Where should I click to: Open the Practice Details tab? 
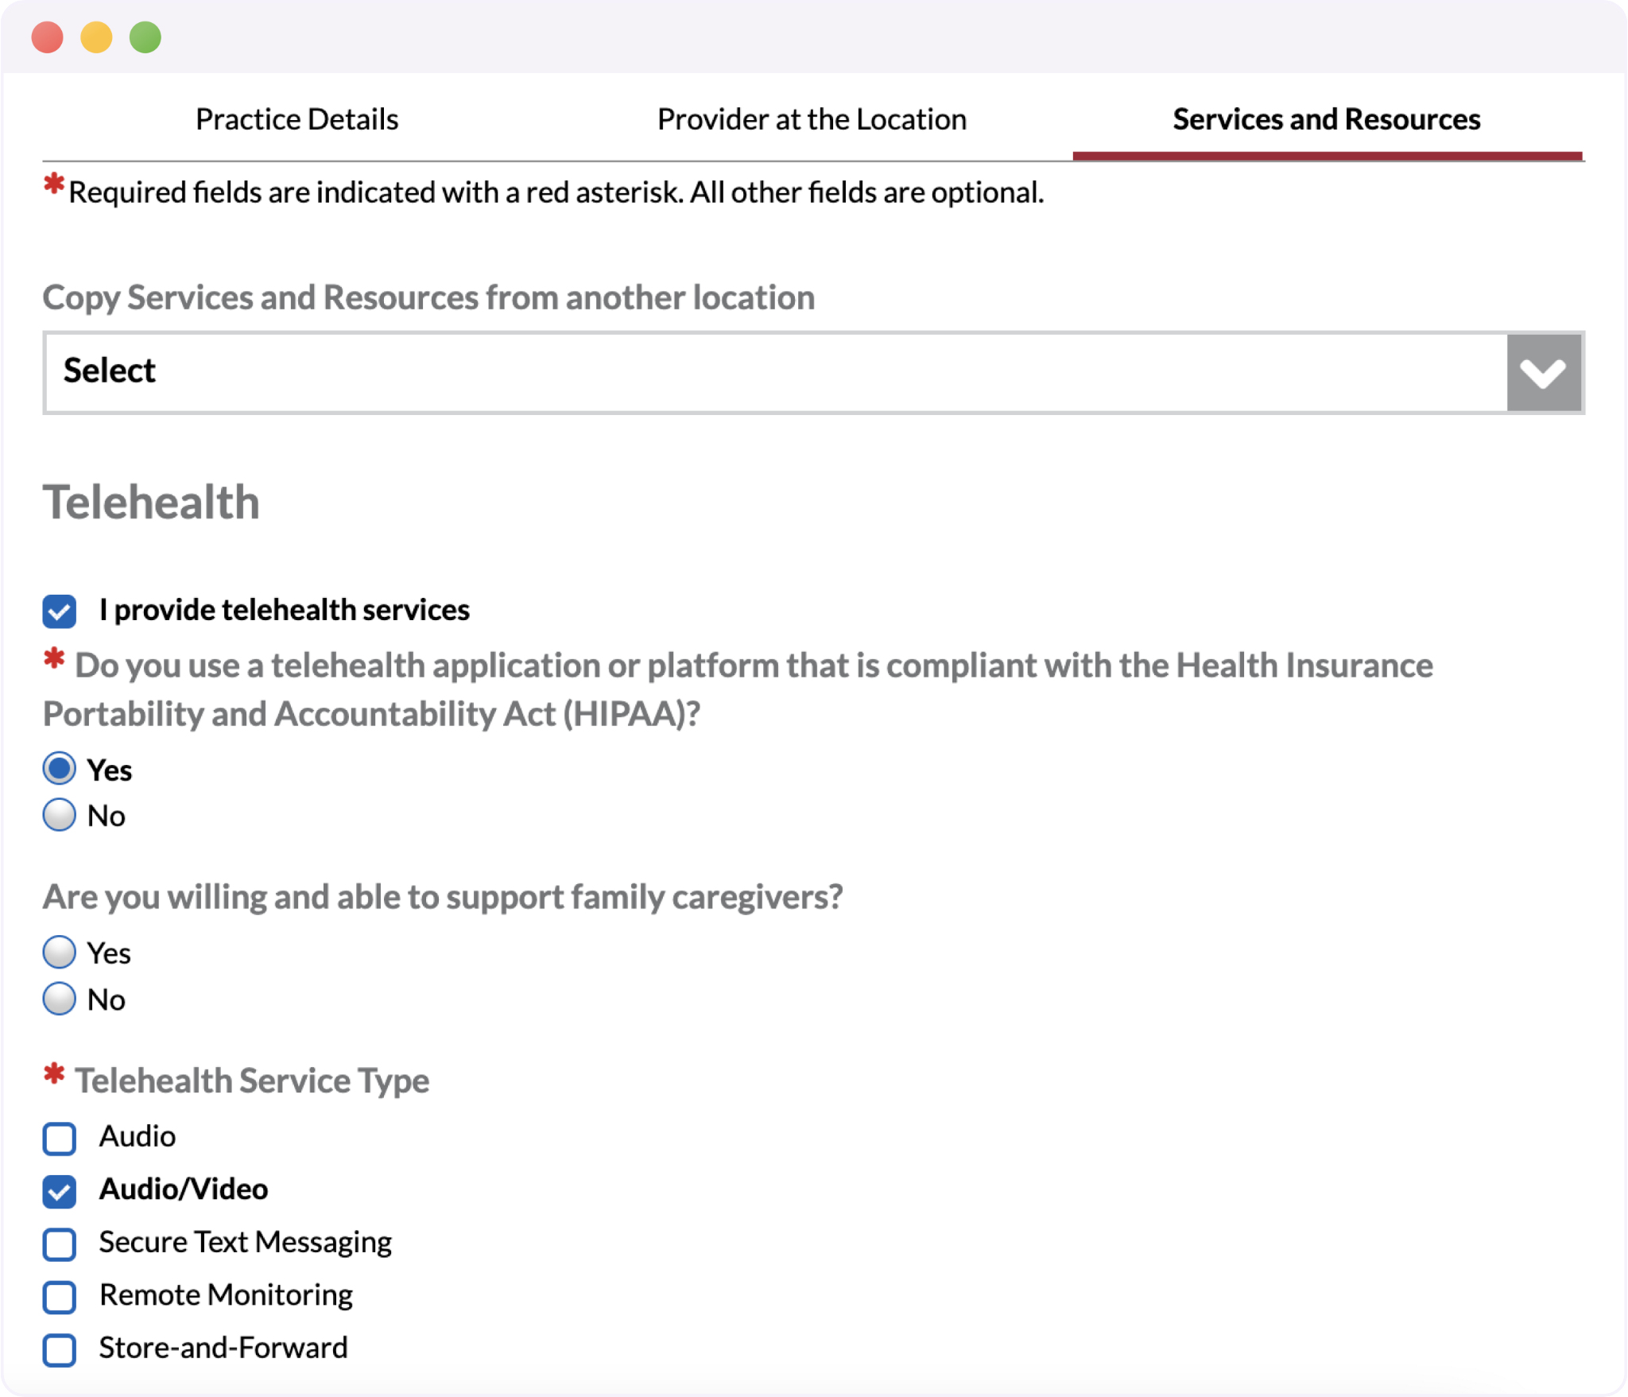[297, 119]
